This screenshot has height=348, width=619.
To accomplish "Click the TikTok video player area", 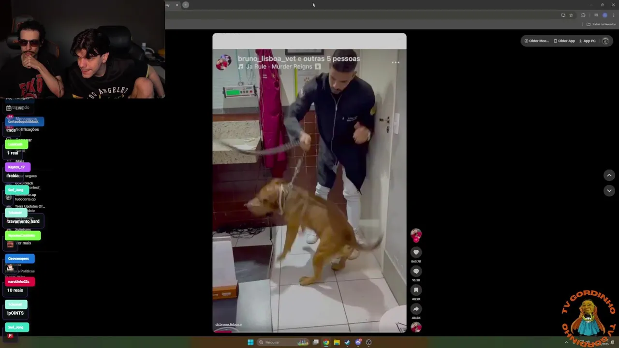I will [309, 183].
